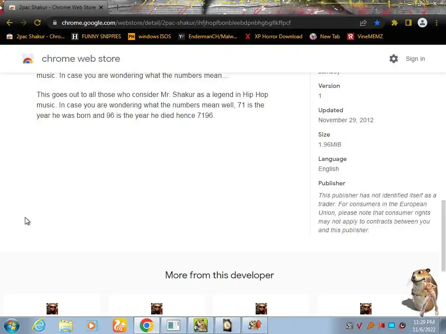Open XP Horror Download bookmark
Viewport: 446px width, 334px height.
pos(274,37)
